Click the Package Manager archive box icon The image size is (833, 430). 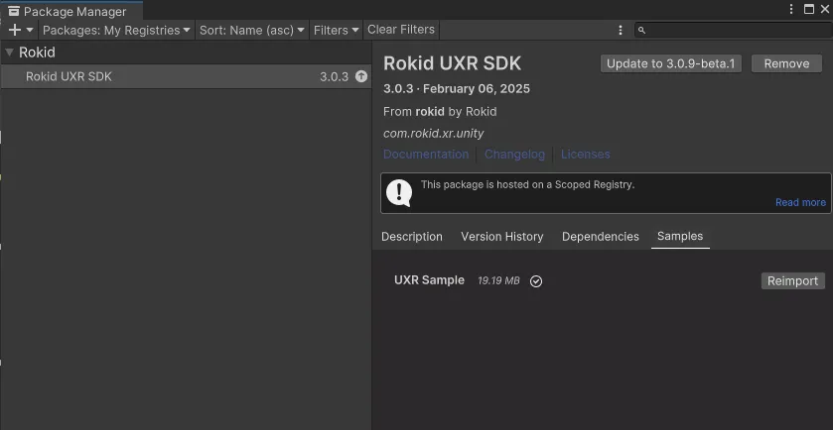[14, 11]
